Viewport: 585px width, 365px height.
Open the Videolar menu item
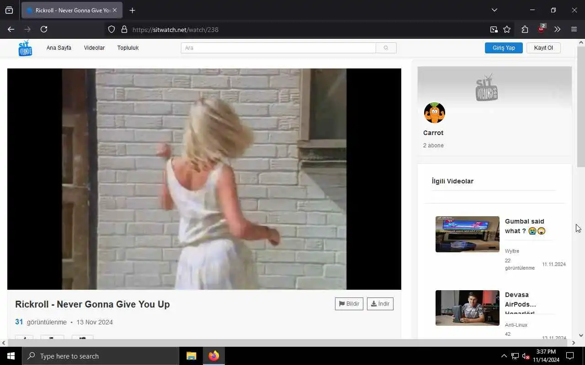pyautogui.click(x=94, y=48)
